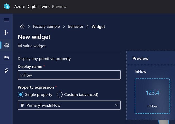
Task: Click the Property expression label
Action: pos(36,87)
